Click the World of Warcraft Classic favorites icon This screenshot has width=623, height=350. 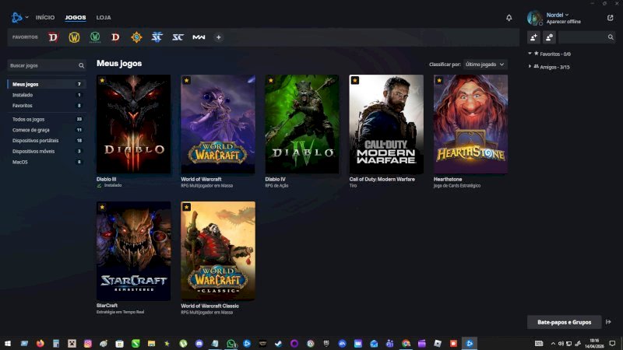click(x=95, y=37)
